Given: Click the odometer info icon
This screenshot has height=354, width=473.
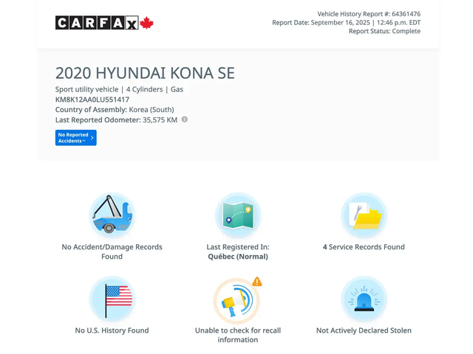Looking at the screenshot, I should pos(185,119).
